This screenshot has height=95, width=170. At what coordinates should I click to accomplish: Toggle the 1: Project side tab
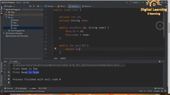2,10
